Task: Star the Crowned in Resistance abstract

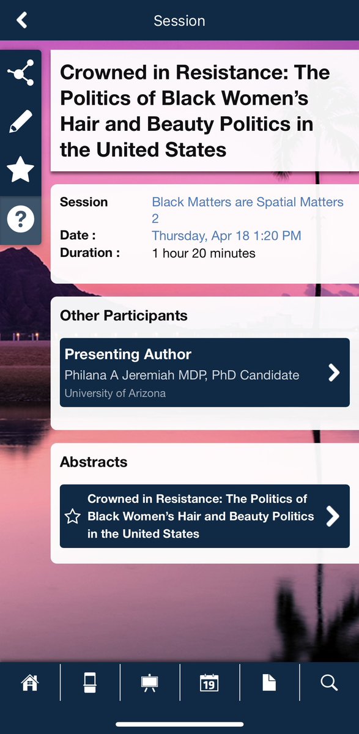Action: (x=73, y=517)
